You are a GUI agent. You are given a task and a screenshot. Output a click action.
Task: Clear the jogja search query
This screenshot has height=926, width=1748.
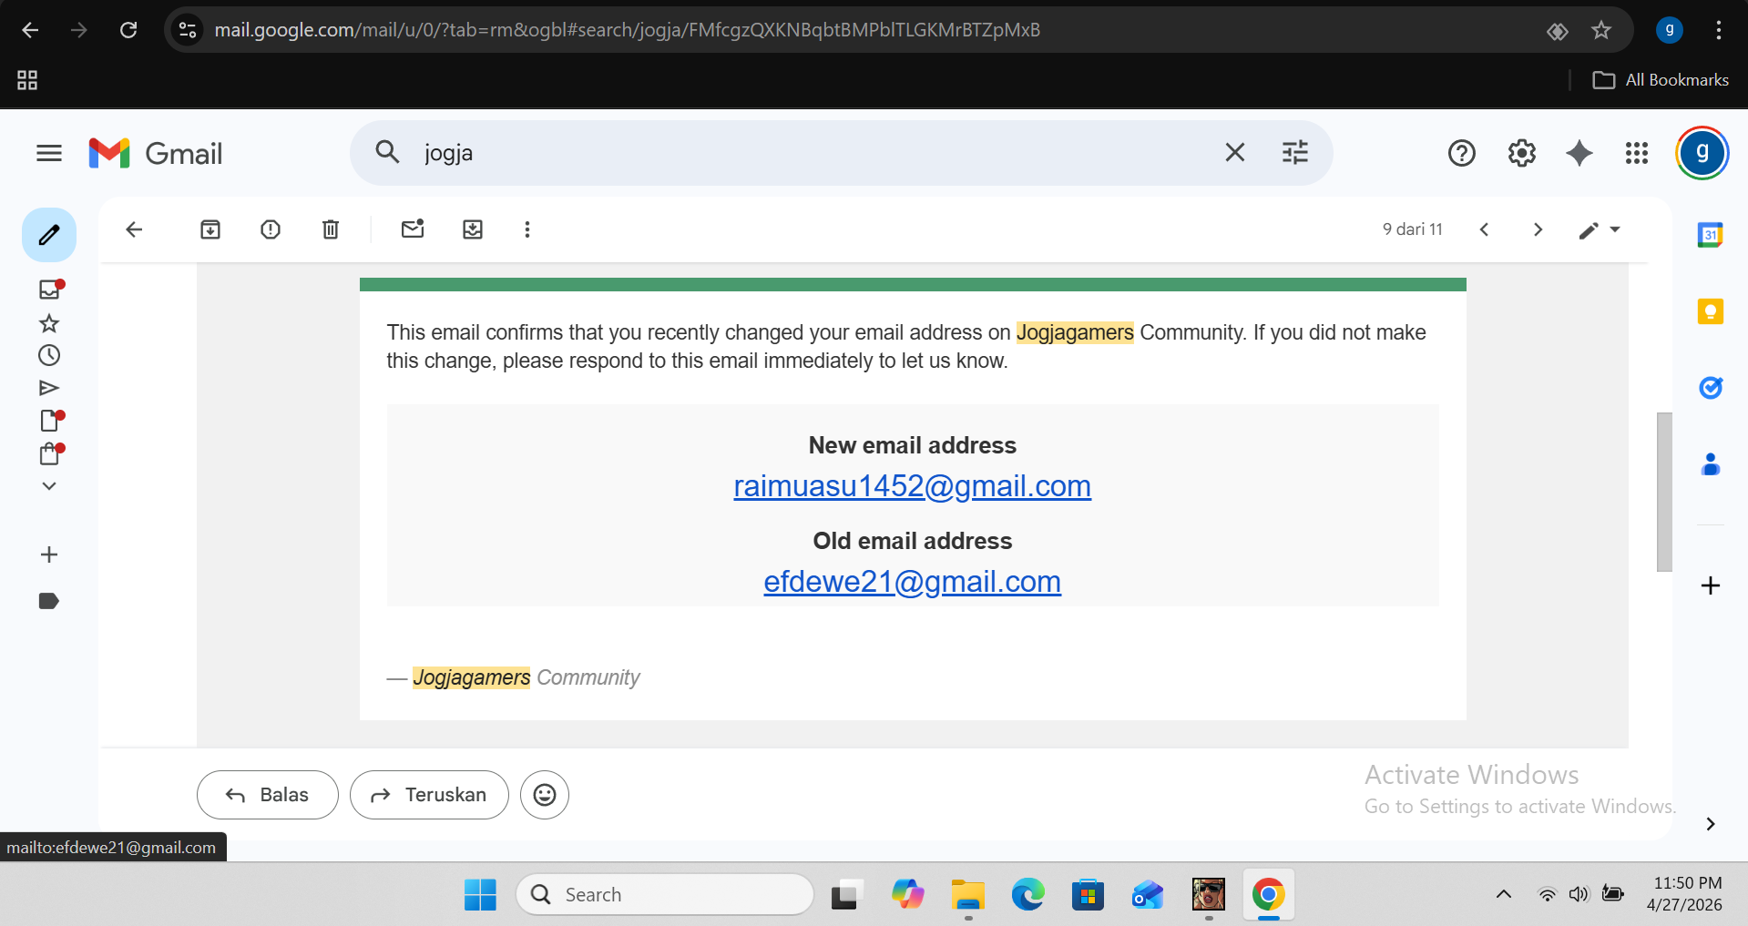pyautogui.click(x=1234, y=152)
